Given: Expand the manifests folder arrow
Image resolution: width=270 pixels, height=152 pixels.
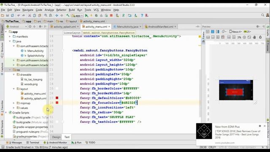Looking at the screenshot, I should click(x=10, y=37).
